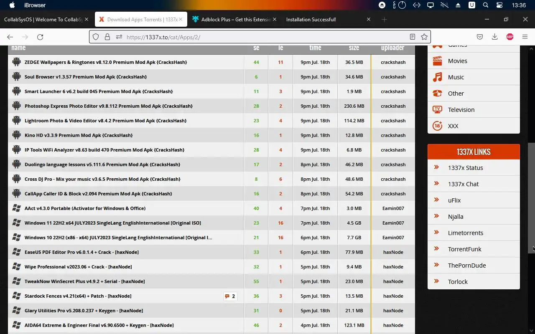Open the Apple menu in menu bar
The width and height of the screenshot is (535, 334).
pos(12,5)
